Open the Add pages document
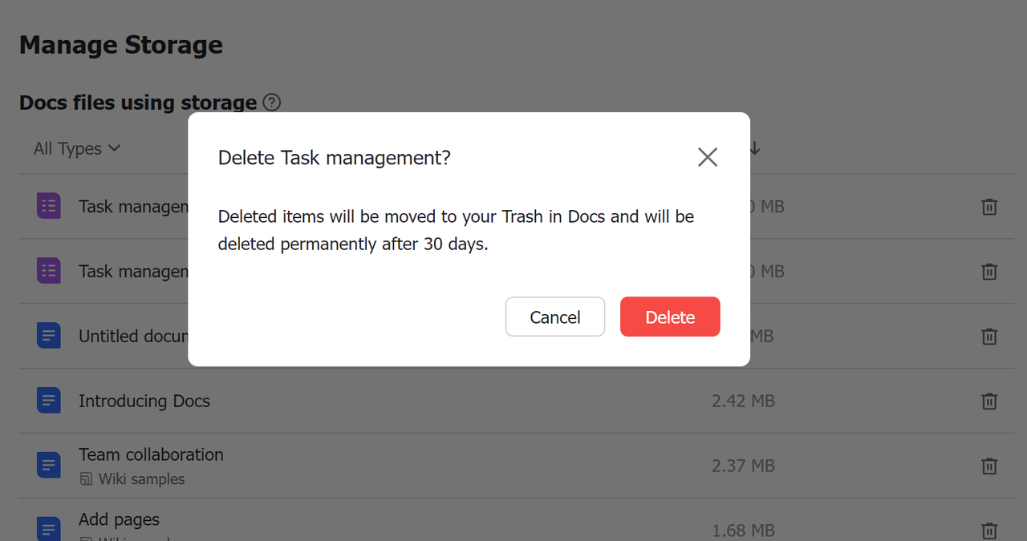 119,519
